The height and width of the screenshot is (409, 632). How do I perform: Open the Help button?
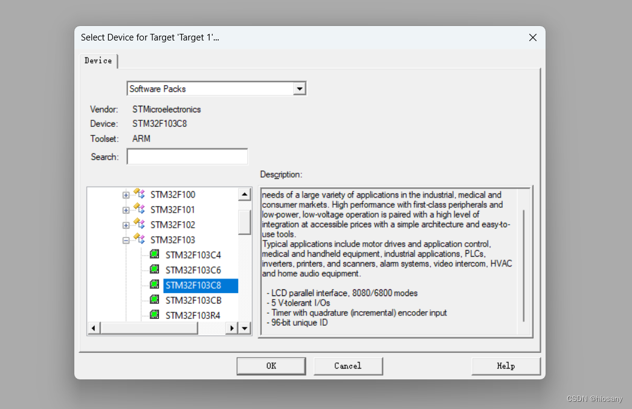click(x=506, y=366)
